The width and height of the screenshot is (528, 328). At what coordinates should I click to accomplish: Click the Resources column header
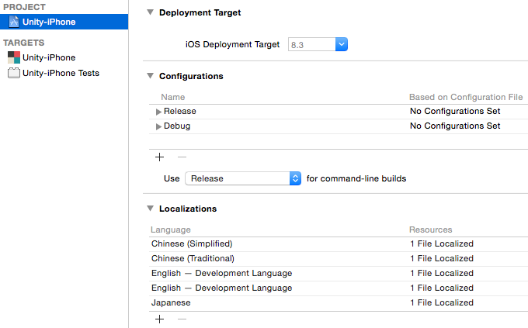(x=431, y=230)
